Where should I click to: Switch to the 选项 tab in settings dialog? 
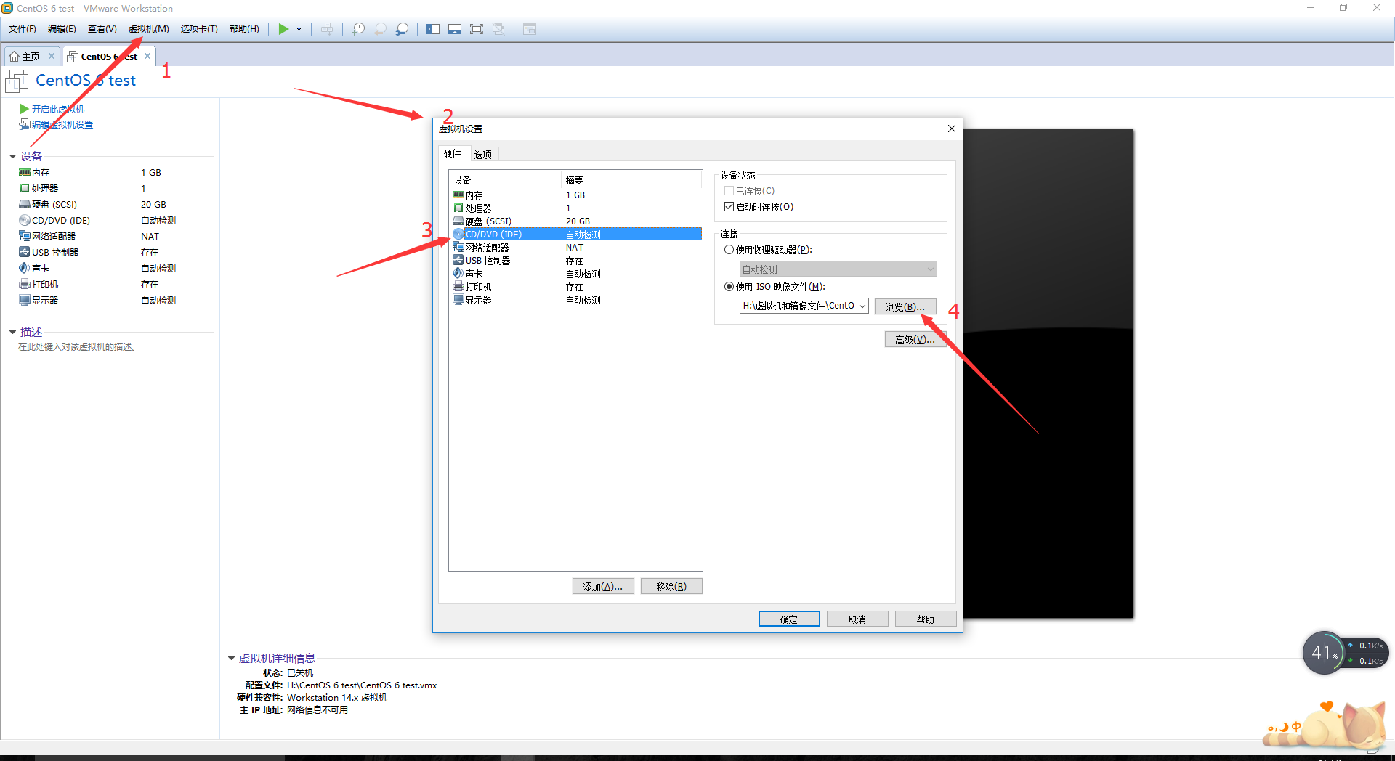pos(483,155)
